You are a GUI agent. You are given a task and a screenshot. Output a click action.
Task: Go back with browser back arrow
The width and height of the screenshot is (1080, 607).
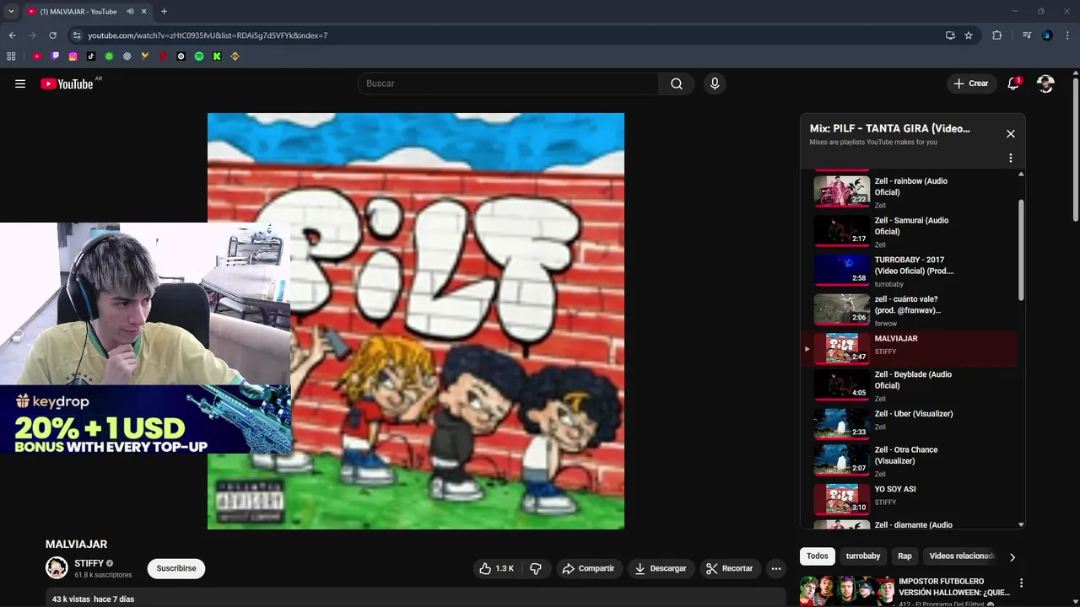tap(12, 35)
